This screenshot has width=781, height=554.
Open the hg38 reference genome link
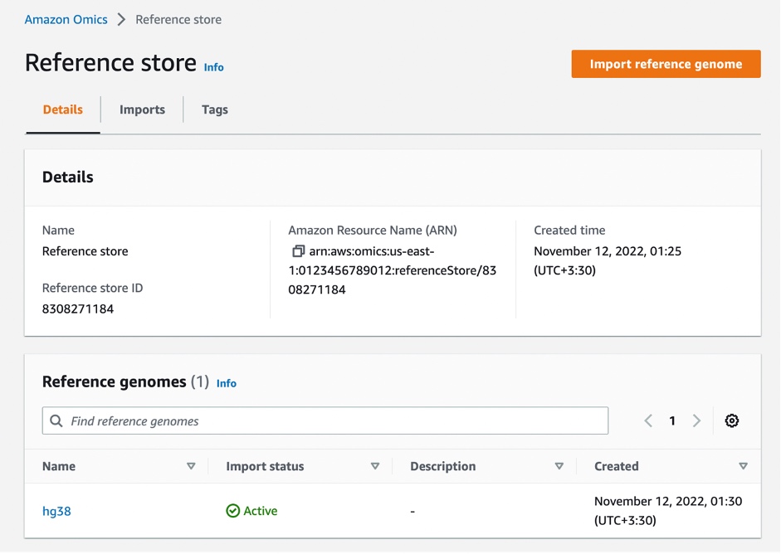(x=56, y=512)
